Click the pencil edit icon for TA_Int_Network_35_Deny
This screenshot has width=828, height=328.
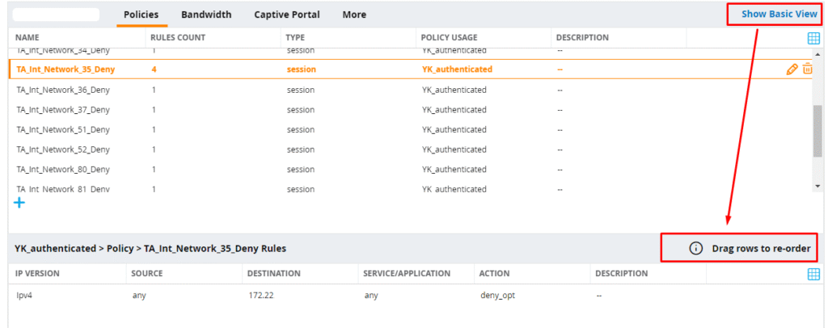[x=792, y=69]
